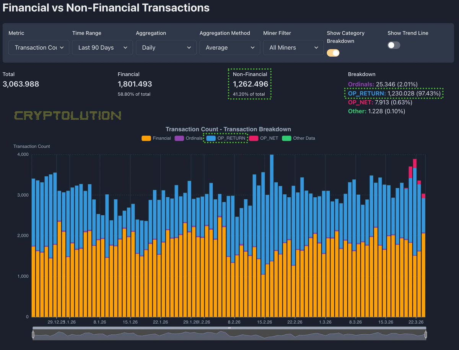Open the Miner Filter dropdown
459x350 pixels.
(x=293, y=47)
